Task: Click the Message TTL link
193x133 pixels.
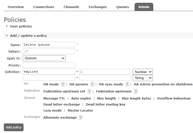Action: click(x=54, y=98)
